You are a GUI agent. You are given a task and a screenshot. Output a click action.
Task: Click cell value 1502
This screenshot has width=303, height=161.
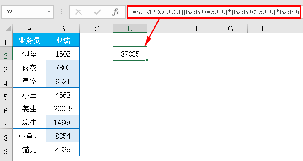(63, 54)
